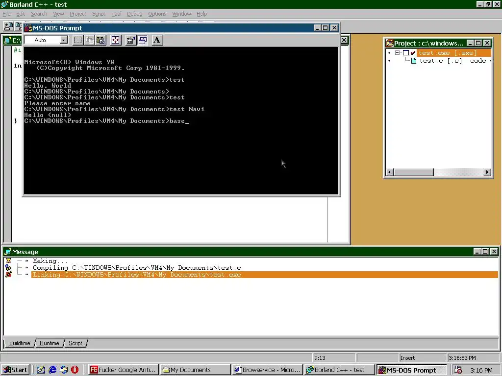Select the Compiling test.c message line
The image size is (502, 376).
pos(137,268)
